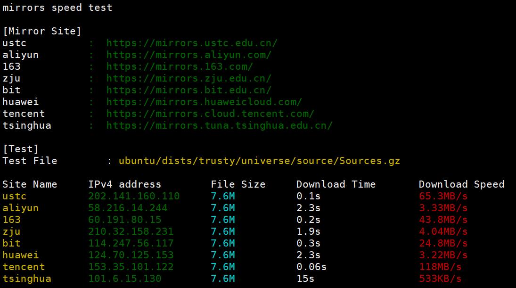Image resolution: width=516 pixels, height=288 pixels.
Task: Click the 4.04MB/s download speed
Action: click(x=443, y=232)
